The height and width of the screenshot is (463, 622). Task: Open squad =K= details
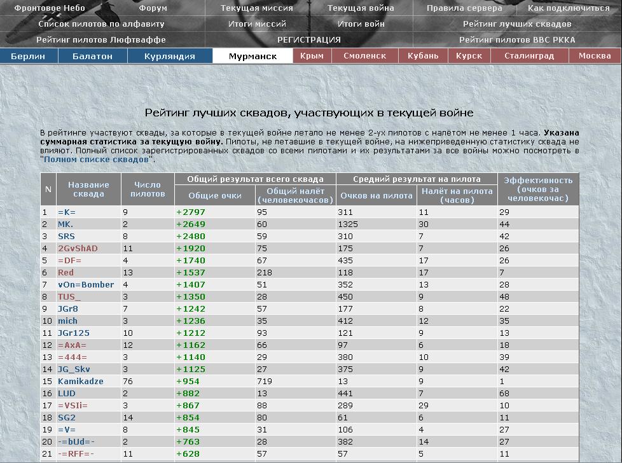click(67, 212)
